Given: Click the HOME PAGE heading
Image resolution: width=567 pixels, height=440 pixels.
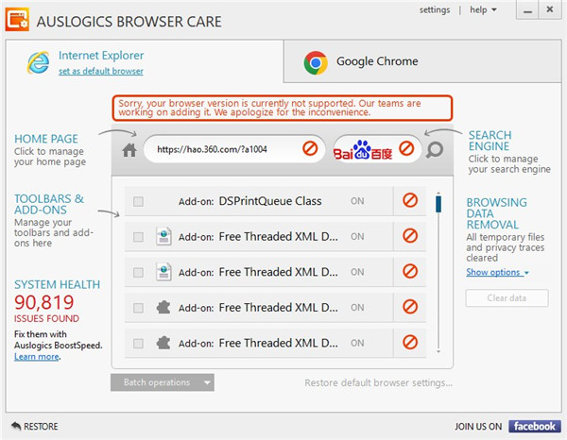Looking at the screenshot, I should click(46, 139).
